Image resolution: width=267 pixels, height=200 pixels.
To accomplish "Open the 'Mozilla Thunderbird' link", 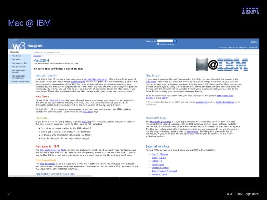I will (225, 102).
